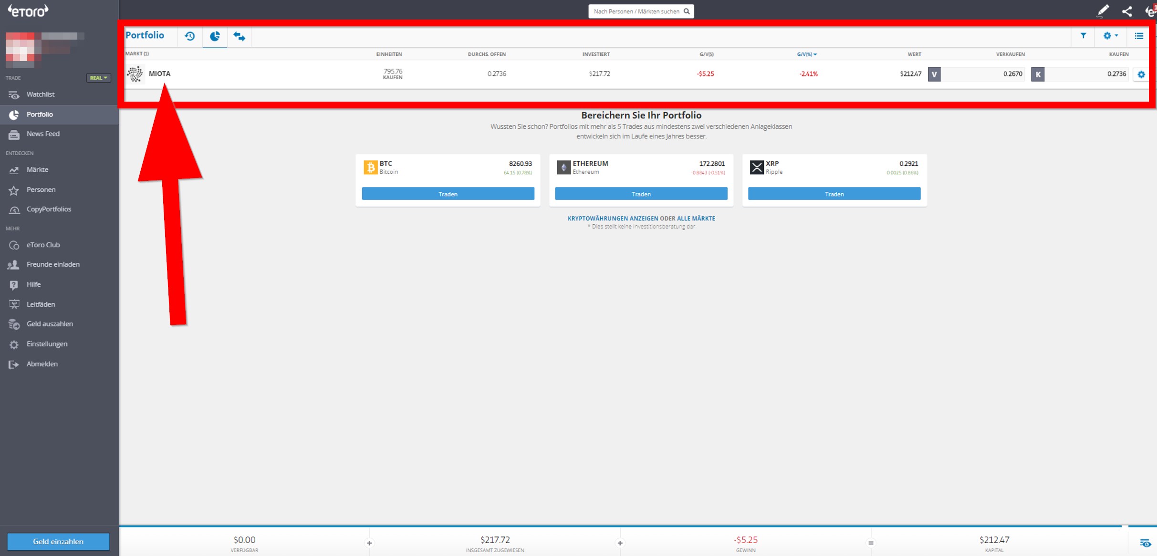Select the portfolio pie chart view icon
1157x556 pixels.
click(x=215, y=36)
